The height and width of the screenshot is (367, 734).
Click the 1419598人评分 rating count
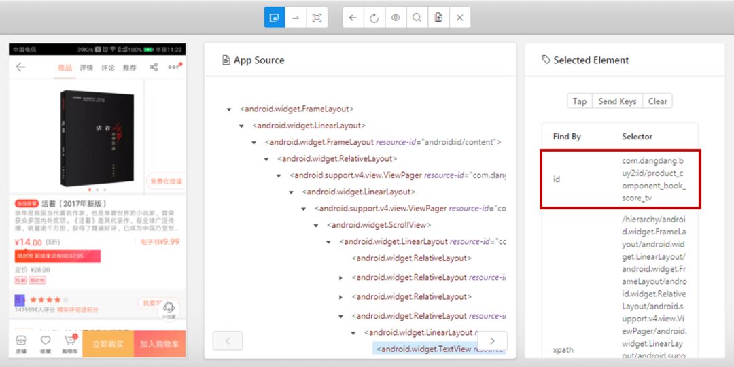pos(35,309)
